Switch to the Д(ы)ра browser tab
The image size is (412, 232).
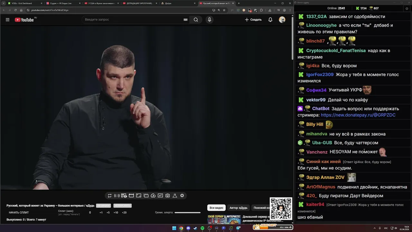(178, 3)
